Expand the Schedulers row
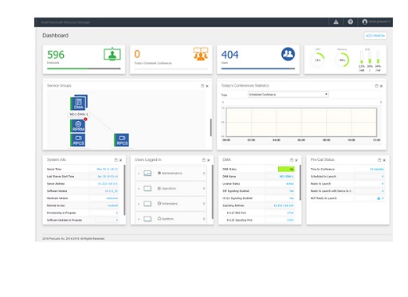The width and height of the screenshot is (408, 297). pos(139,204)
